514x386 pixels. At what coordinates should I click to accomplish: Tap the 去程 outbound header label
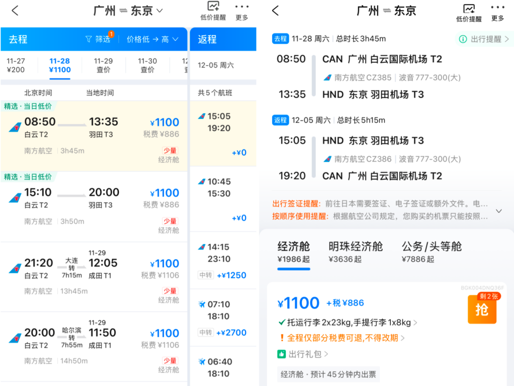[18, 40]
